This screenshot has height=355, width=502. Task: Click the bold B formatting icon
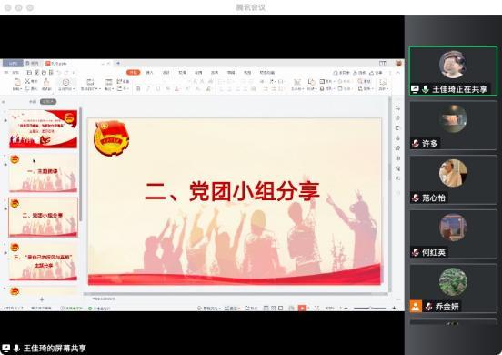point(138,89)
